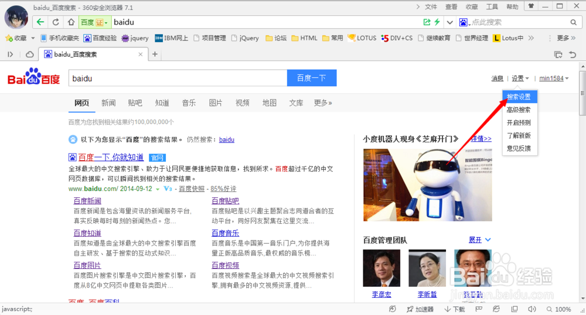Select 高级搜索 from settings menu
This screenshot has height=315, width=586.
[x=519, y=109]
